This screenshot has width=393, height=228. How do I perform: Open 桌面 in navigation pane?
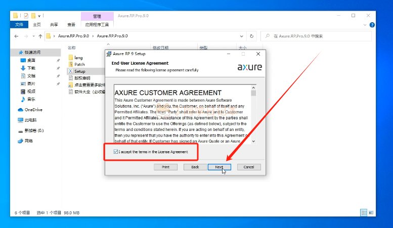tap(31, 60)
